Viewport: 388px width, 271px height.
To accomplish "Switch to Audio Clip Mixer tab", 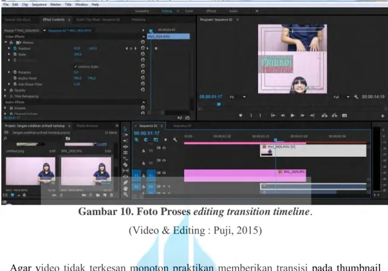I will click(98, 19).
